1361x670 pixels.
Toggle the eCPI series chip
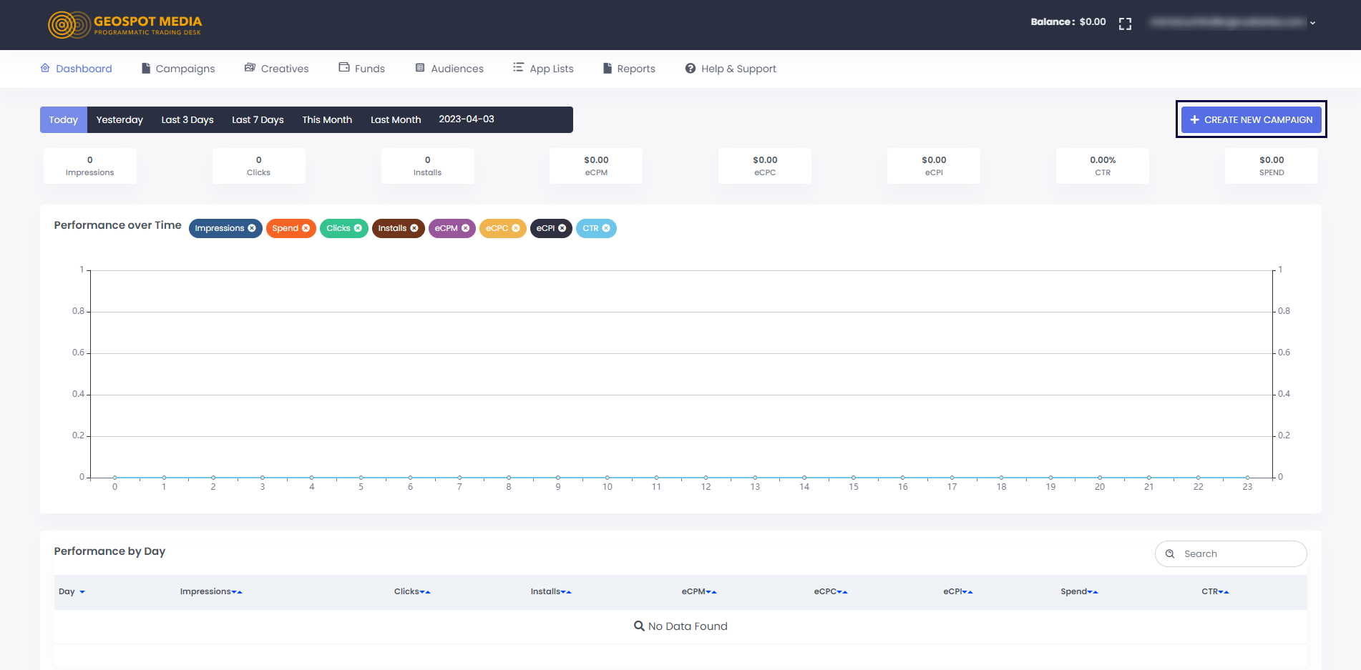pyautogui.click(x=545, y=228)
